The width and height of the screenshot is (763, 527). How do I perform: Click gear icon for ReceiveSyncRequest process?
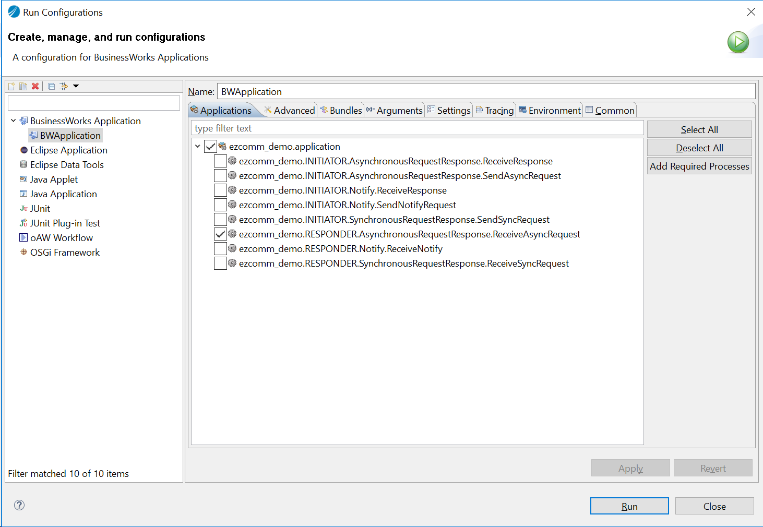232,263
